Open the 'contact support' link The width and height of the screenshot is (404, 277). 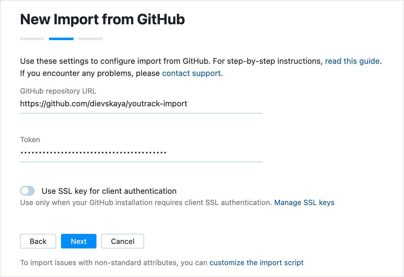tap(191, 73)
